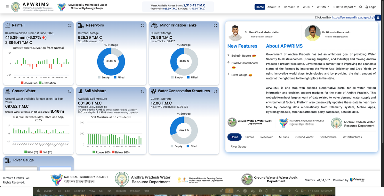This screenshot has height=196, width=384.
Task: Toggle the Below 20% legend in Soil Moisture
Action: pos(120,152)
